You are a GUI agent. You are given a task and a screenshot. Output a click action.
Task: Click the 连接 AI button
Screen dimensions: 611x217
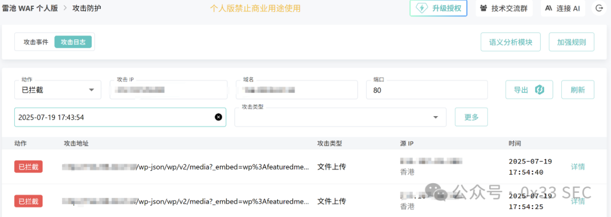point(563,8)
